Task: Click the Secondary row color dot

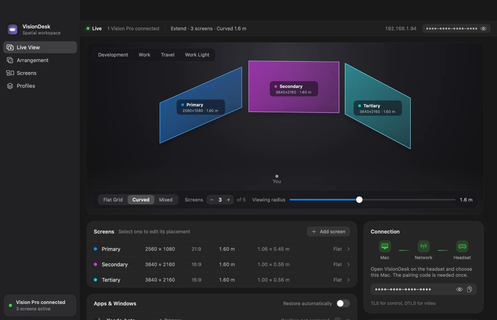Action: (95, 264)
